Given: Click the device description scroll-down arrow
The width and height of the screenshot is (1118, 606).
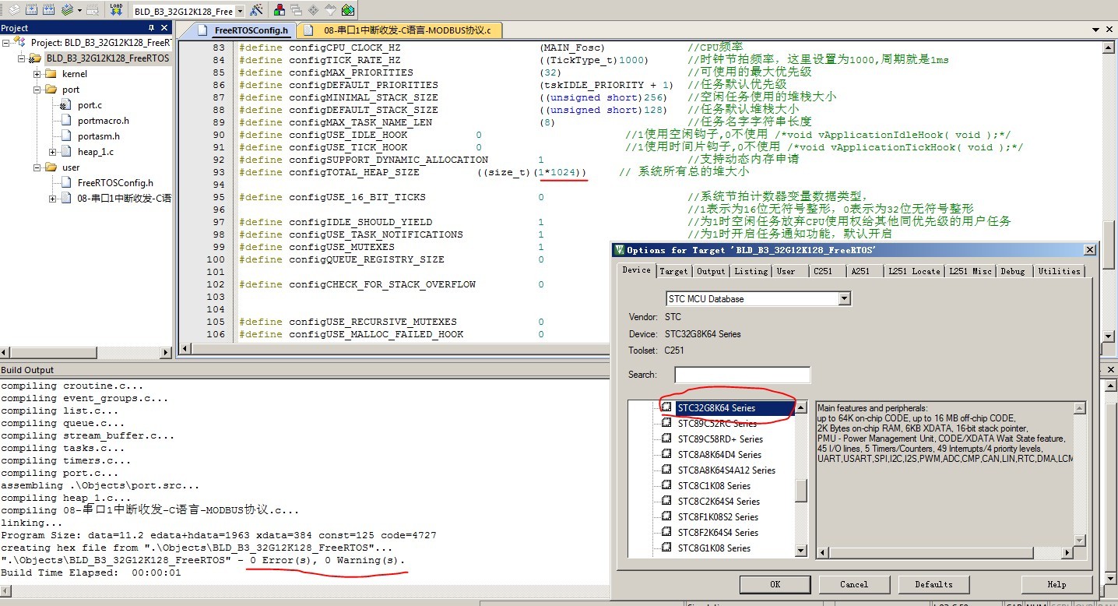Looking at the screenshot, I should coord(1079,541).
